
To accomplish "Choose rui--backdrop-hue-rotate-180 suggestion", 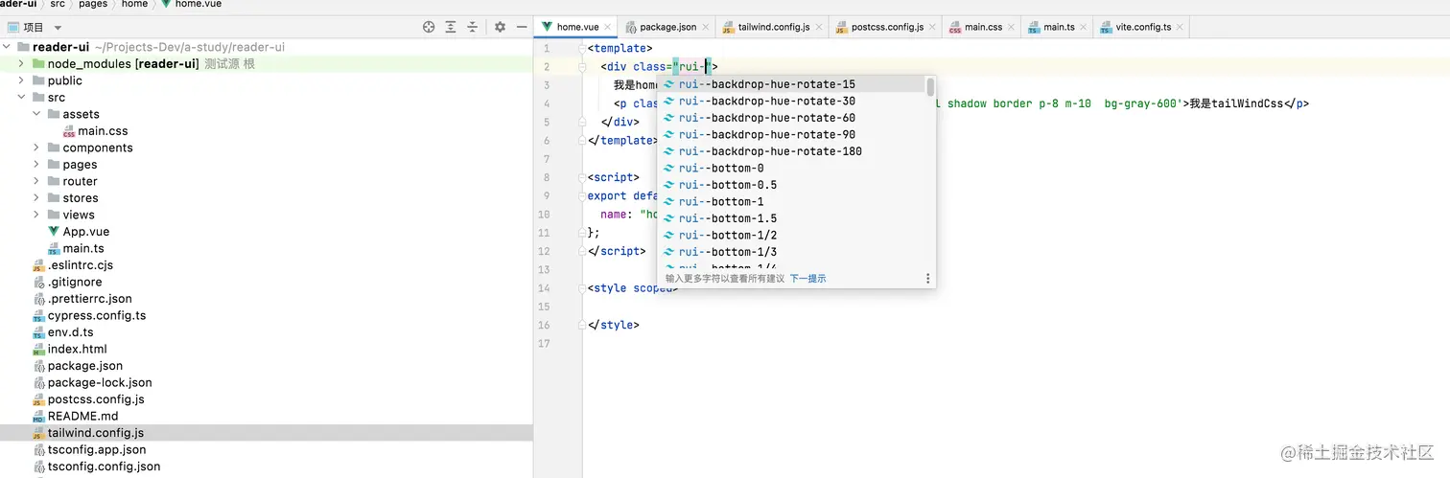I will tap(791, 151).
